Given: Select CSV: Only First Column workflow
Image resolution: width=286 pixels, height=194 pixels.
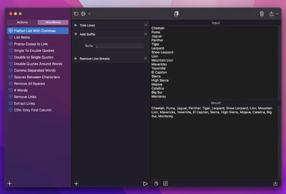Looking at the screenshot, I should click(38, 110).
